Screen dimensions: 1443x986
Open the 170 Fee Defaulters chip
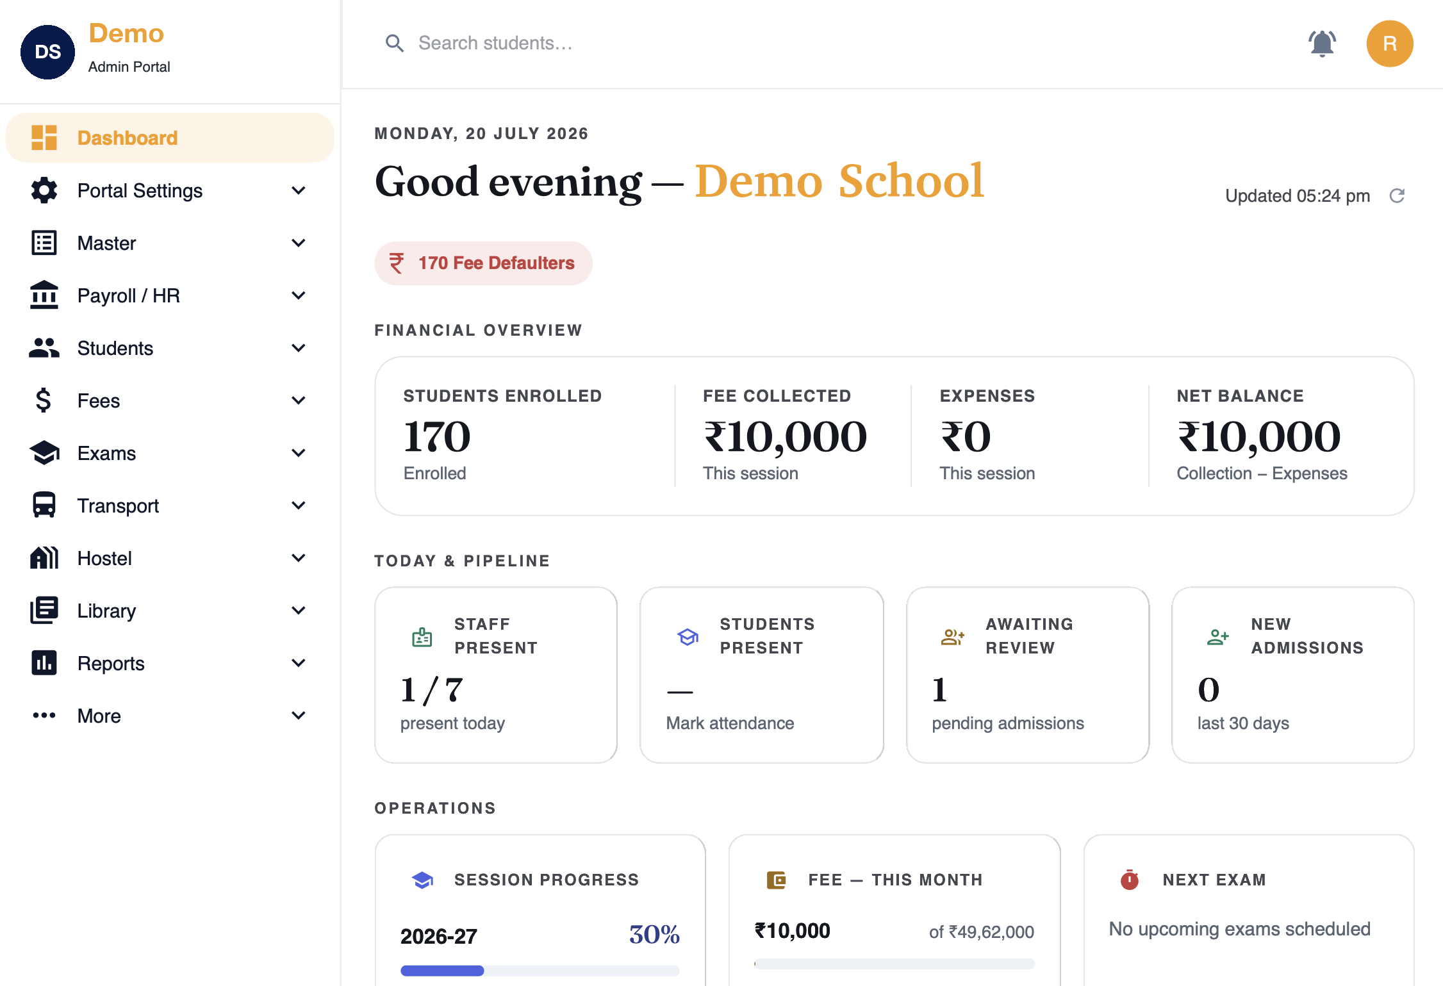click(484, 263)
